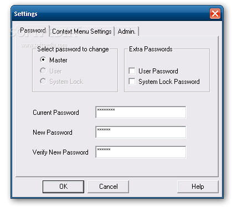Click the Master option label text
232x207 pixels.
coord(58,60)
